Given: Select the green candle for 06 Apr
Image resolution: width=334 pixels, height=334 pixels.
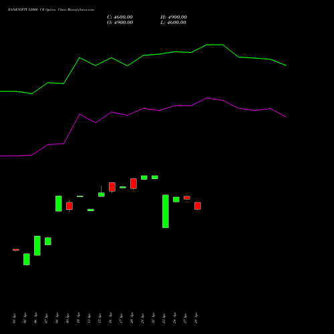Looking at the screenshot, I should (37, 246).
